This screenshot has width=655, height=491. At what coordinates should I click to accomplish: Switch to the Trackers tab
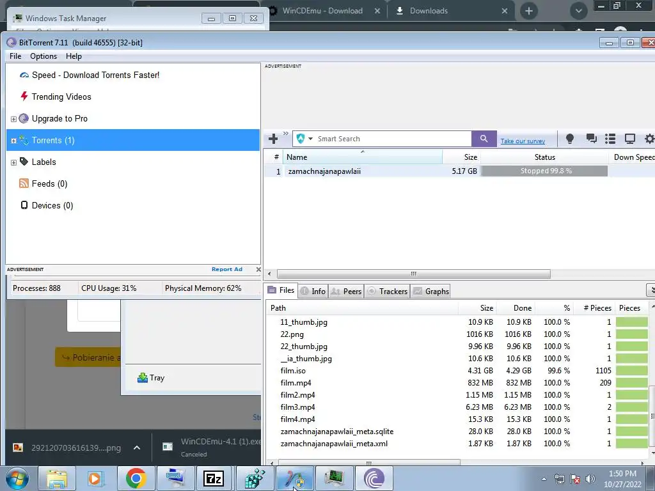point(387,291)
